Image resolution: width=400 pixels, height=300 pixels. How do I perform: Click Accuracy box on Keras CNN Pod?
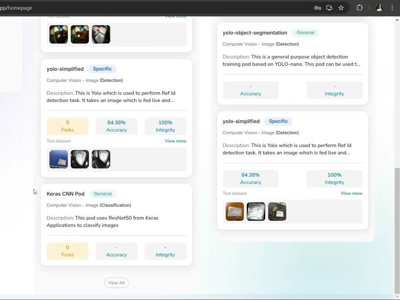pos(116,251)
